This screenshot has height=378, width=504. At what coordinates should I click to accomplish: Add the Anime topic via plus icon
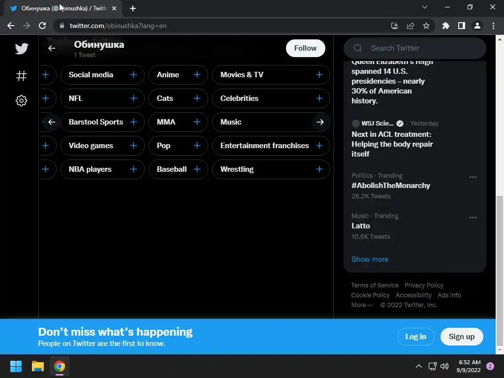click(x=197, y=75)
